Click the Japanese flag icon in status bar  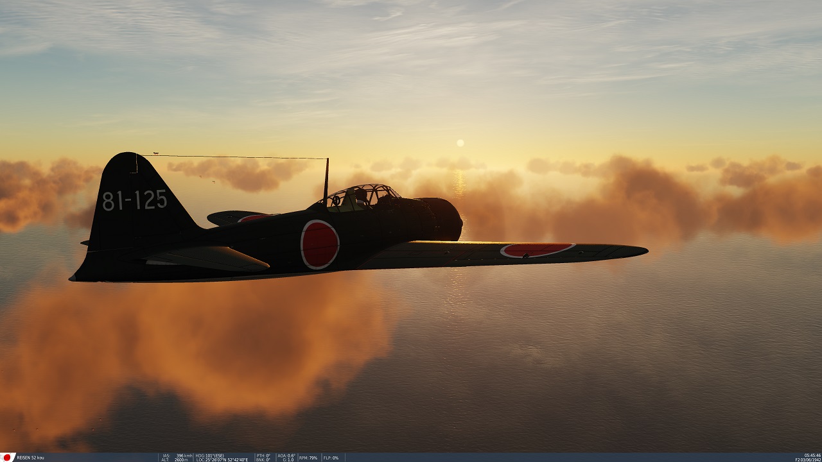(8, 458)
